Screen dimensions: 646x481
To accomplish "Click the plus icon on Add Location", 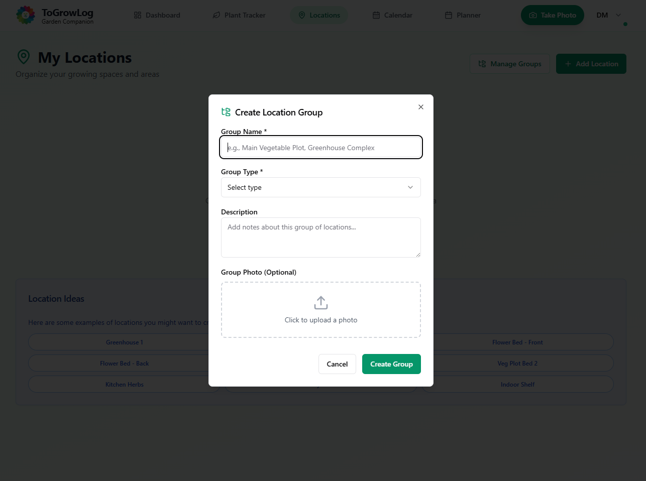I will (568, 64).
